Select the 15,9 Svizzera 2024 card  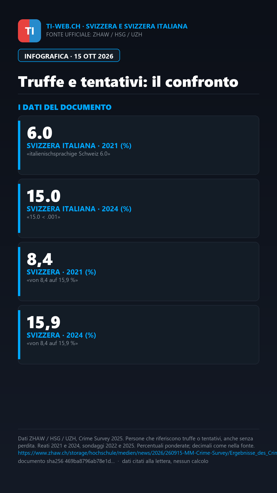(138, 335)
